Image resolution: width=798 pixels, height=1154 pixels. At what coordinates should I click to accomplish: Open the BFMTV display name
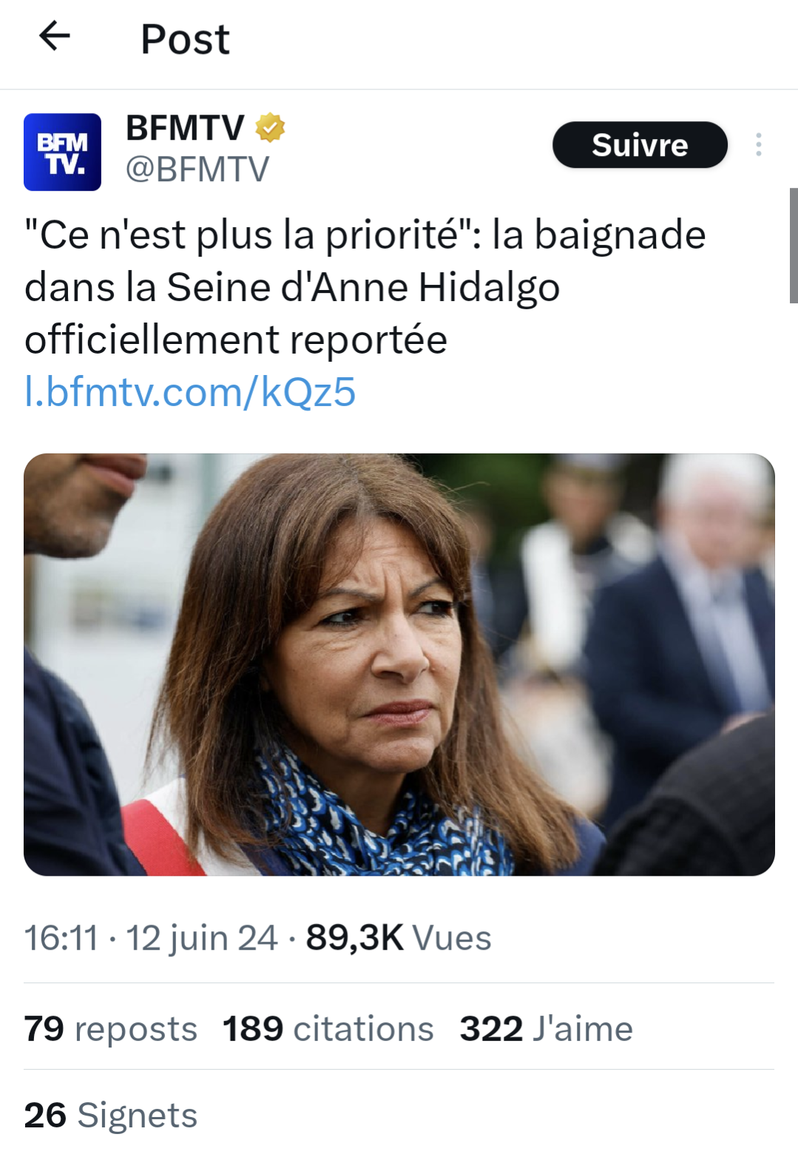185,128
